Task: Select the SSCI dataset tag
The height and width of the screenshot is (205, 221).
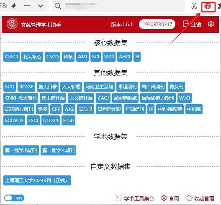Action: [x=109, y=57]
